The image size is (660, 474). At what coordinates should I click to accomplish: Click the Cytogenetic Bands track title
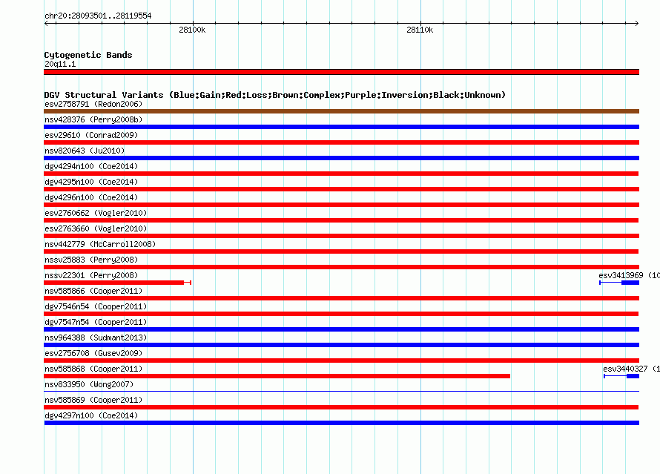click(x=88, y=55)
